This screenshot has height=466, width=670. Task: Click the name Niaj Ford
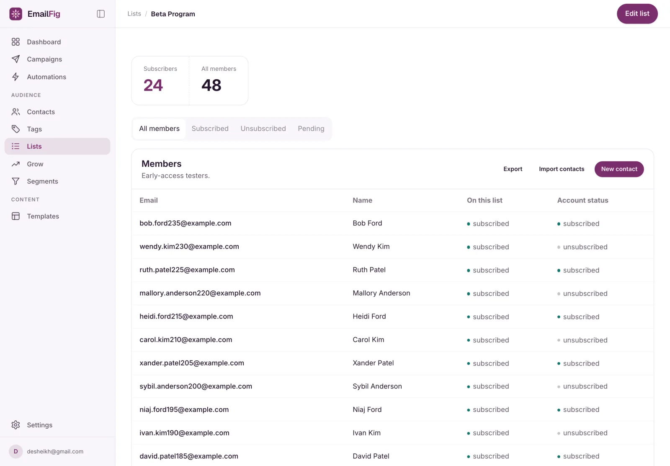(367, 409)
